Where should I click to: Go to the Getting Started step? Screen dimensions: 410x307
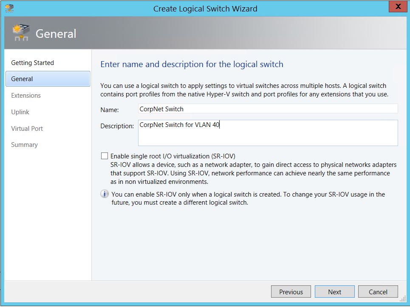click(32, 63)
